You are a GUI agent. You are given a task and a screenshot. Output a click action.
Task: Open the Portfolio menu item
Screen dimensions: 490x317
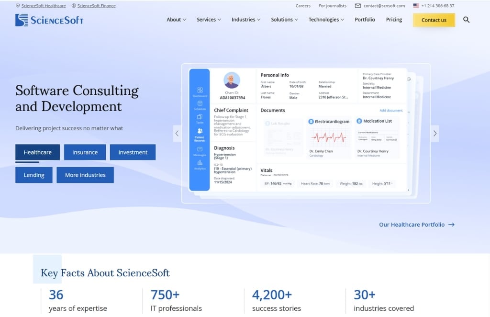(x=365, y=20)
